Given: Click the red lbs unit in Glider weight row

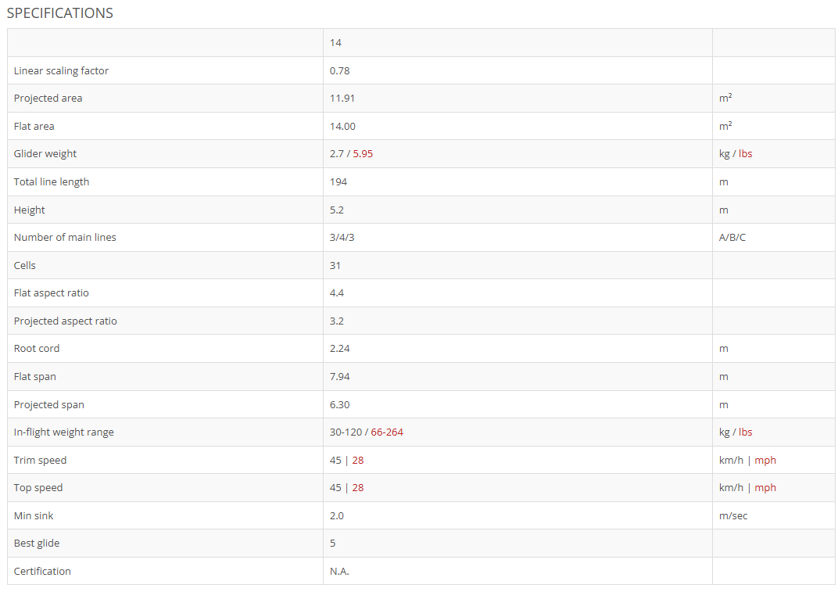Looking at the screenshot, I should [745, 154].
